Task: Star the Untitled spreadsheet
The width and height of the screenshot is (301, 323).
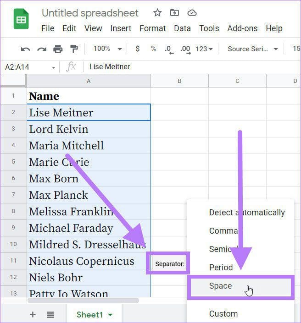Action: [x=157, y=13]
